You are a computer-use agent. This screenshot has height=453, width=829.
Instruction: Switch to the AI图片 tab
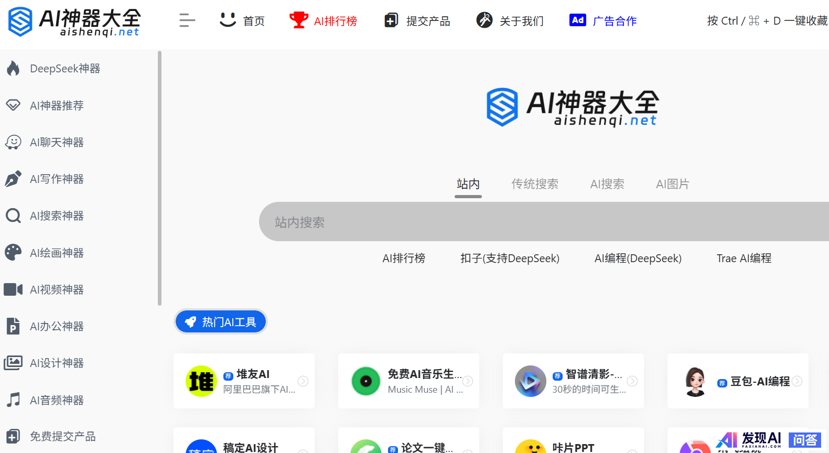point(673,184)
